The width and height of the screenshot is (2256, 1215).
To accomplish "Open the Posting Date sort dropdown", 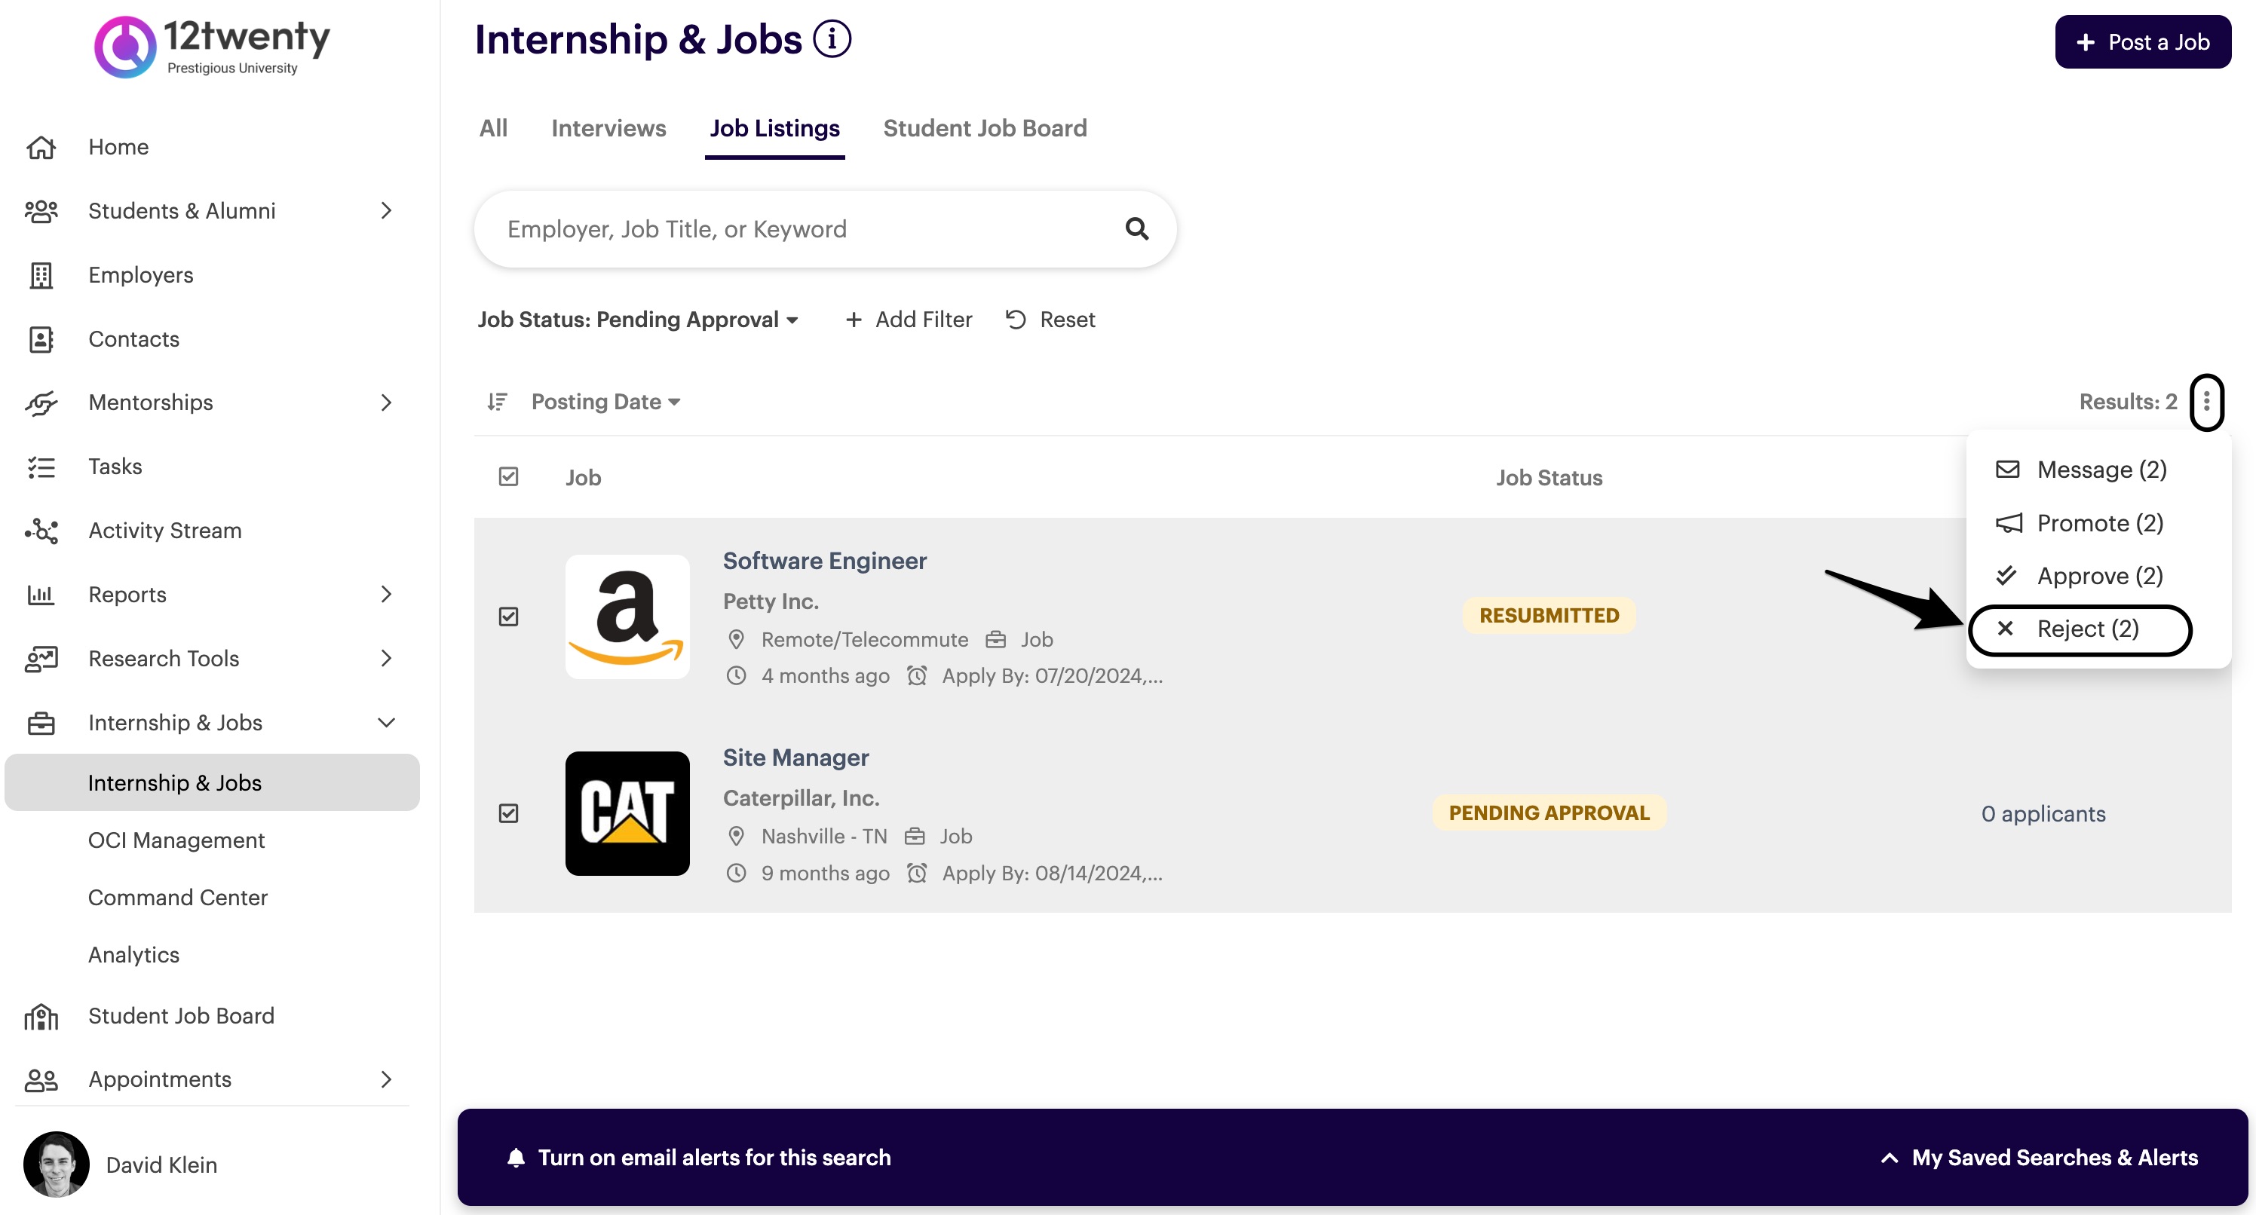I will [x=605, y=402].
